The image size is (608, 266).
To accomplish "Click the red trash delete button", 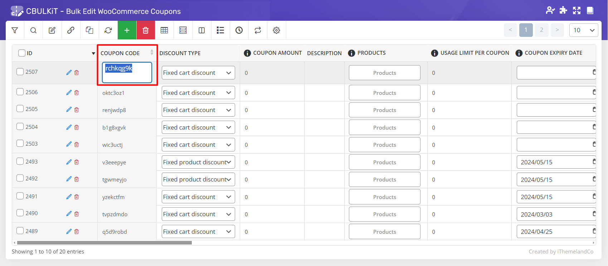I will click(145, 30).
